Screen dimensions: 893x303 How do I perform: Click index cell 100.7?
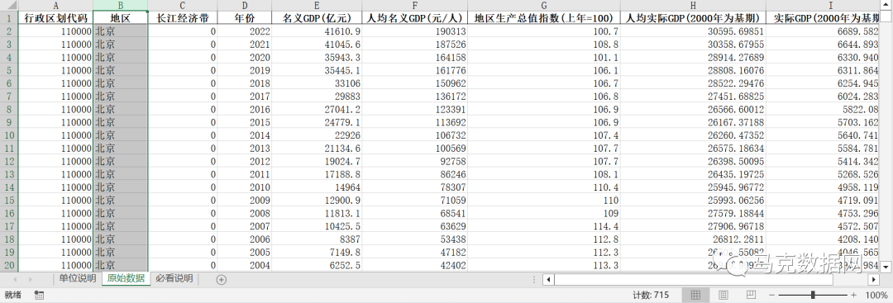[544, 31]
